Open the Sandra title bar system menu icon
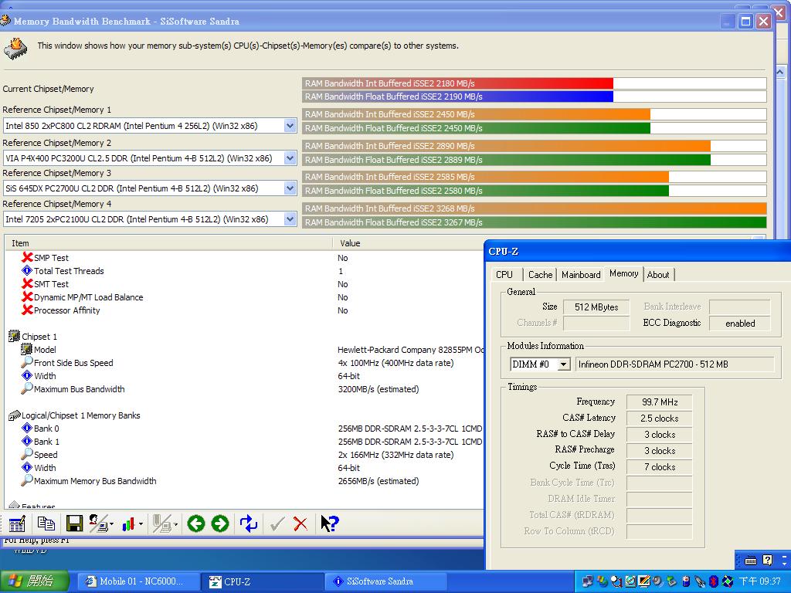The width and height of the screenshot is (791, 593). (x=5, y=21)
